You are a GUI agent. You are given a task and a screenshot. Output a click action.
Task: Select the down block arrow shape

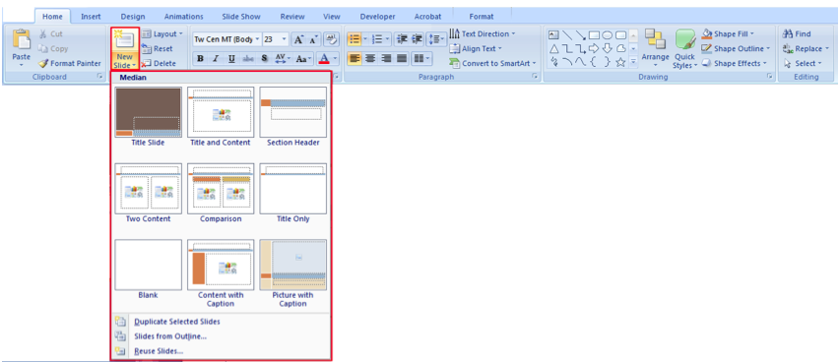pos(608,48)
